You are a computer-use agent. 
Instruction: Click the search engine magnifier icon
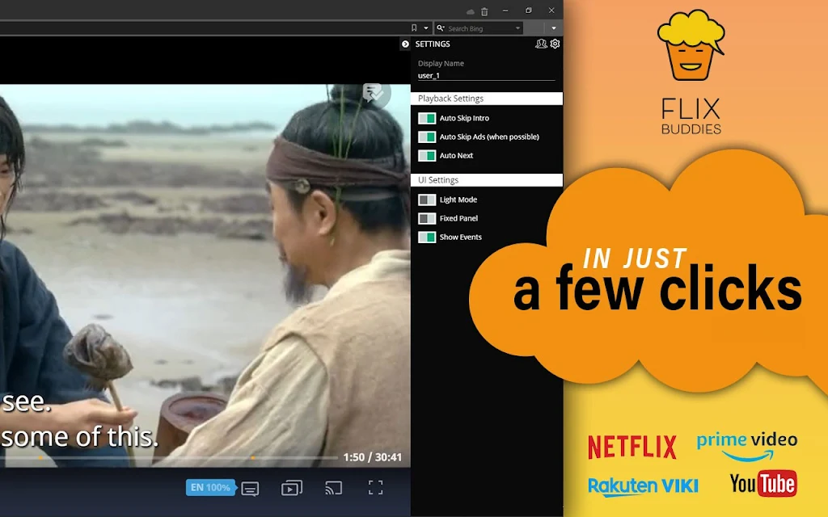[441, 28]
